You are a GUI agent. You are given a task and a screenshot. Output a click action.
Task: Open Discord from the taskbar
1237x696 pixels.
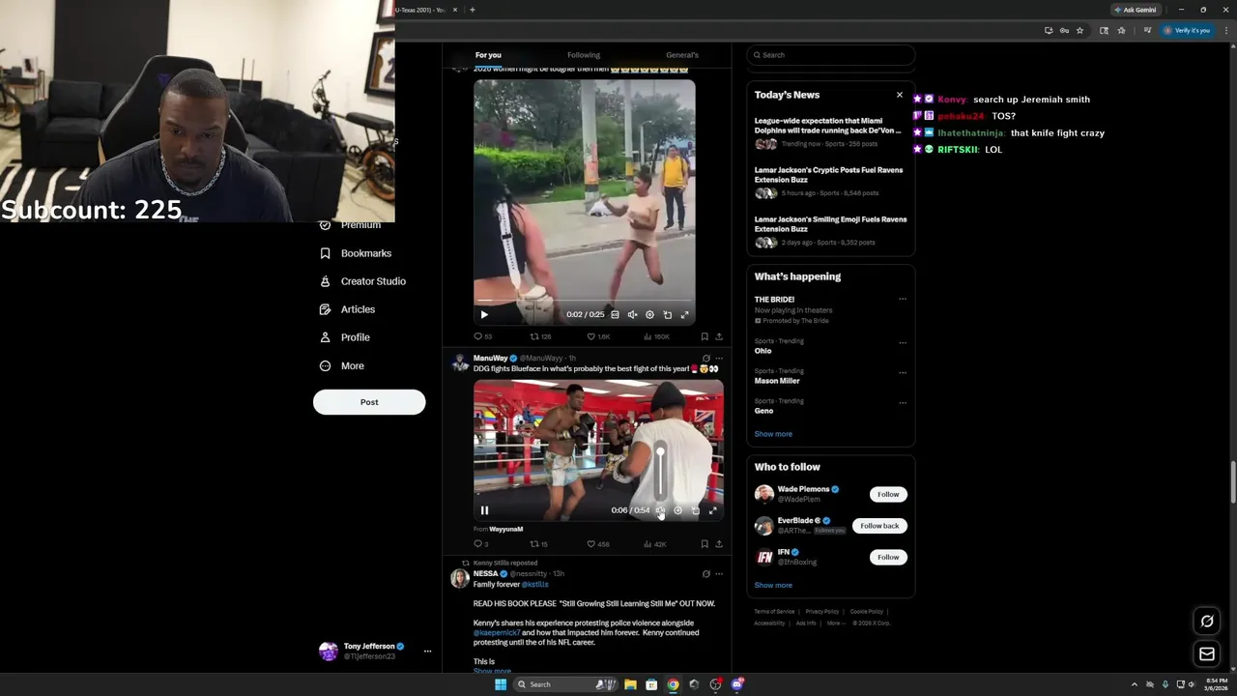(736, 684)
